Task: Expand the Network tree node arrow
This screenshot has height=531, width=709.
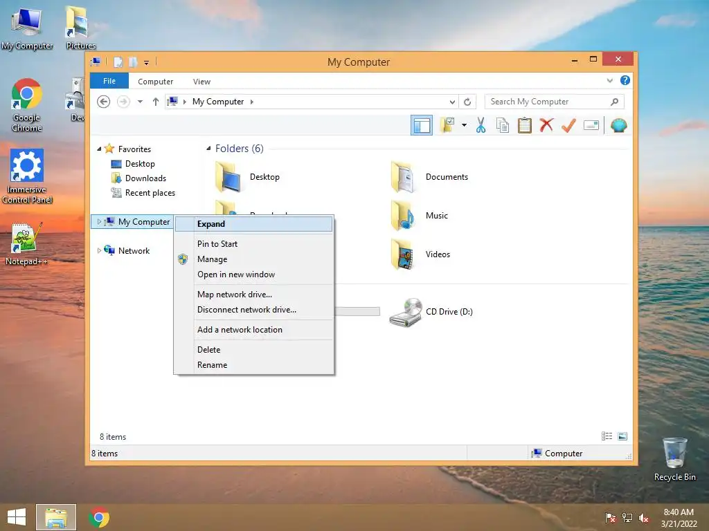Action: 99,250
